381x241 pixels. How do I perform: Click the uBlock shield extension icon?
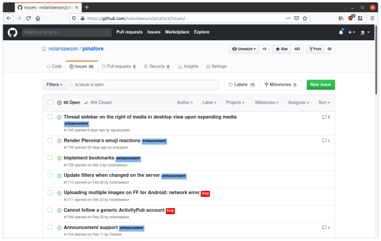pos(351,18)
